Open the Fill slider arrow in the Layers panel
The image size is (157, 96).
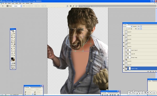point(141,29)
